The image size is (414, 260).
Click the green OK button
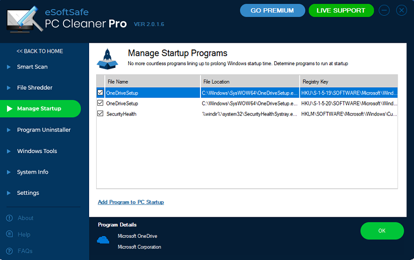pos(382,231)
